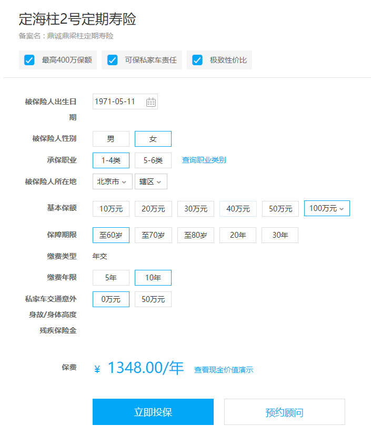
Task: Toggle the 最高400万保额 checkmark
Action: 29,60
